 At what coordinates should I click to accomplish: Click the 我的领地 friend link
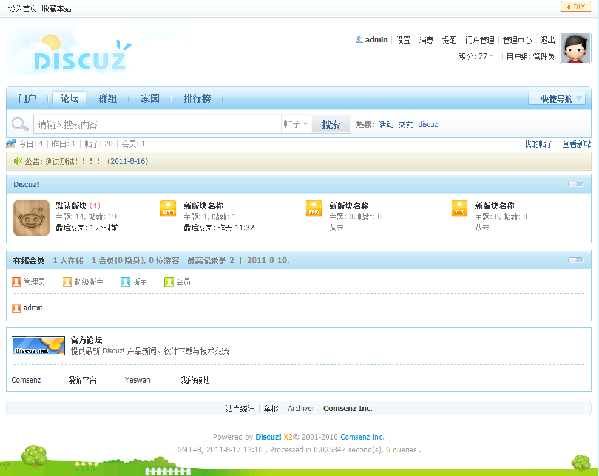[195, 380]
